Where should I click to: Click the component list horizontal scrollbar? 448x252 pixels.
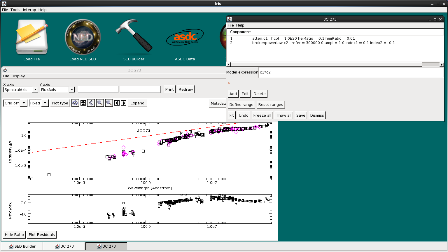coord(335,64)
